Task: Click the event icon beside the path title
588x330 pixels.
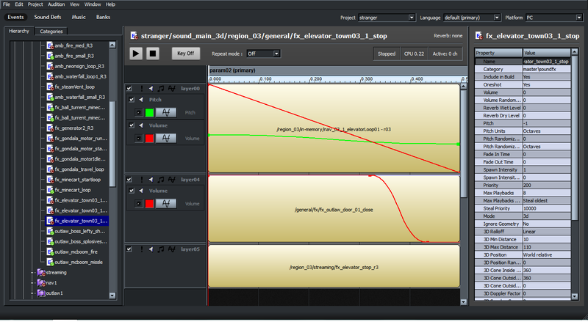Action: (x=134, y=35)
